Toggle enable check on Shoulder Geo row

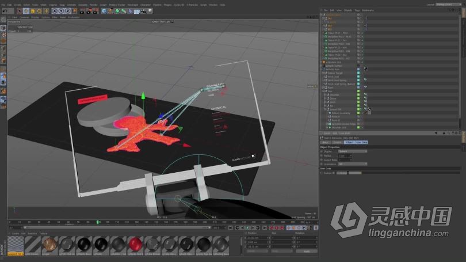362,128
